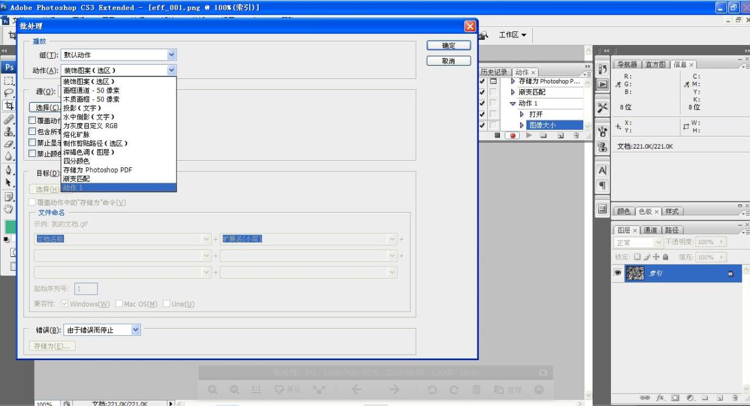Click the 索引 layer thumbnail
The width and height of the screenshot is (750, 406).
pos(635,274)
